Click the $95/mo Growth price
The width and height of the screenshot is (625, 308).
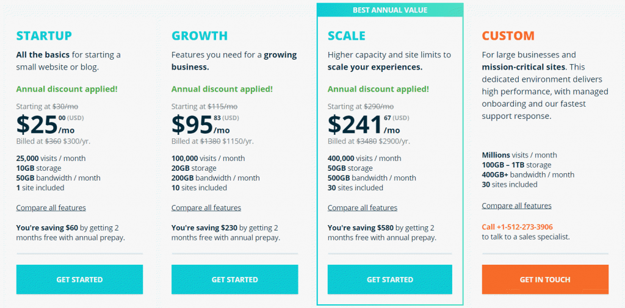[201, 124]
